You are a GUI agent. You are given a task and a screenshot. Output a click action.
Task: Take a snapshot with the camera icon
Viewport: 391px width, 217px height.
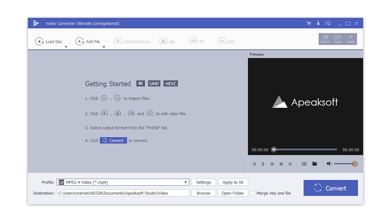[304, 164]
